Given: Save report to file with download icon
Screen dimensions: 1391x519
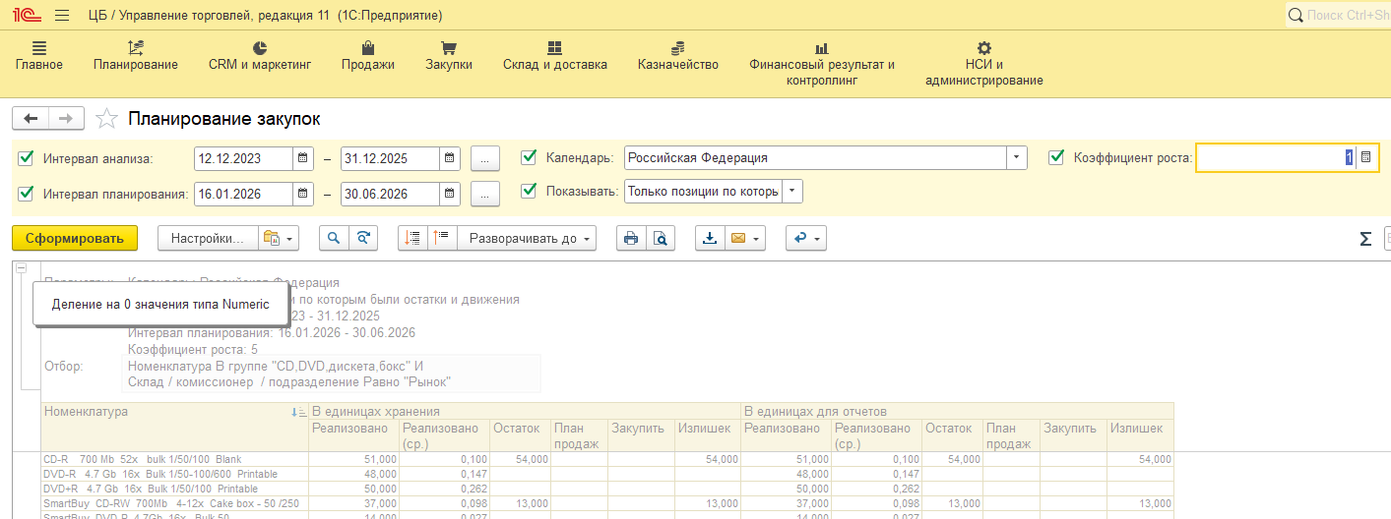Looking at the screenshot, I should (710, 238).
